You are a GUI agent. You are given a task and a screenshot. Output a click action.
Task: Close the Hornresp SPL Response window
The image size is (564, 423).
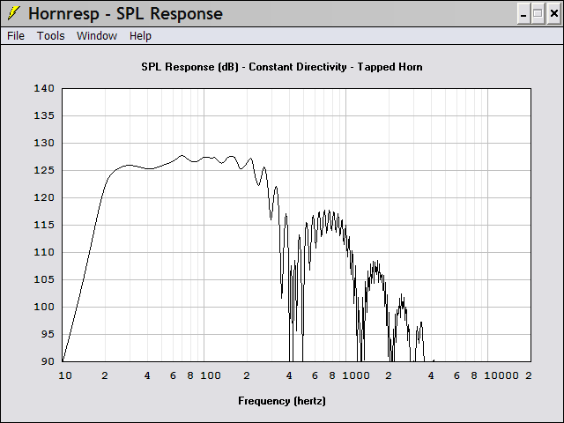[554, 14]
